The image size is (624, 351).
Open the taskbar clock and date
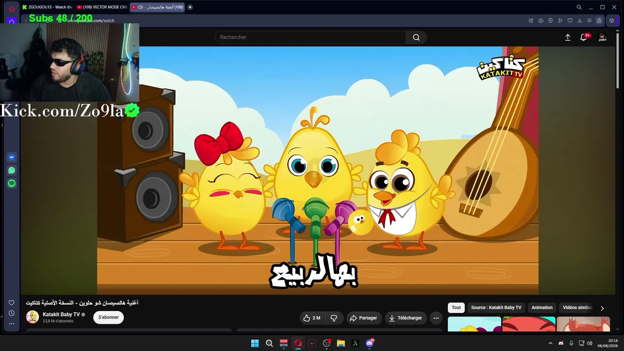[607, 343]
